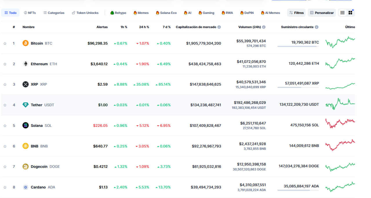Screen dimensions: 371x198
Task: Click the XRP black coin logo
Action: [x=26, y=84]
